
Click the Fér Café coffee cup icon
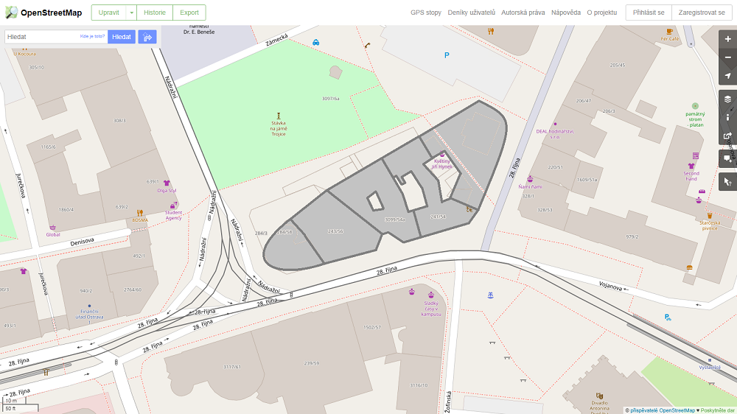669,32
